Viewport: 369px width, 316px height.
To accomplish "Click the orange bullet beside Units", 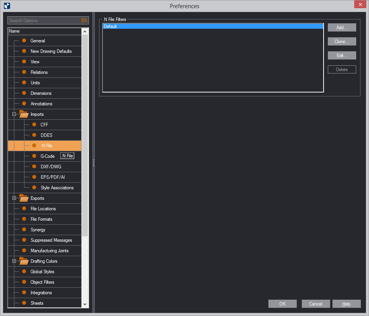I will (24, 82).
